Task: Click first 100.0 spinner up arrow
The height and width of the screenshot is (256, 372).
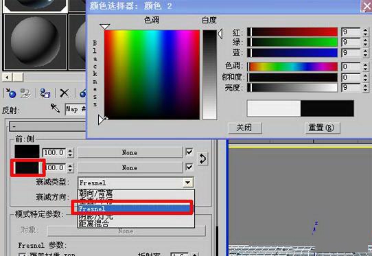Action: [70, 150]
